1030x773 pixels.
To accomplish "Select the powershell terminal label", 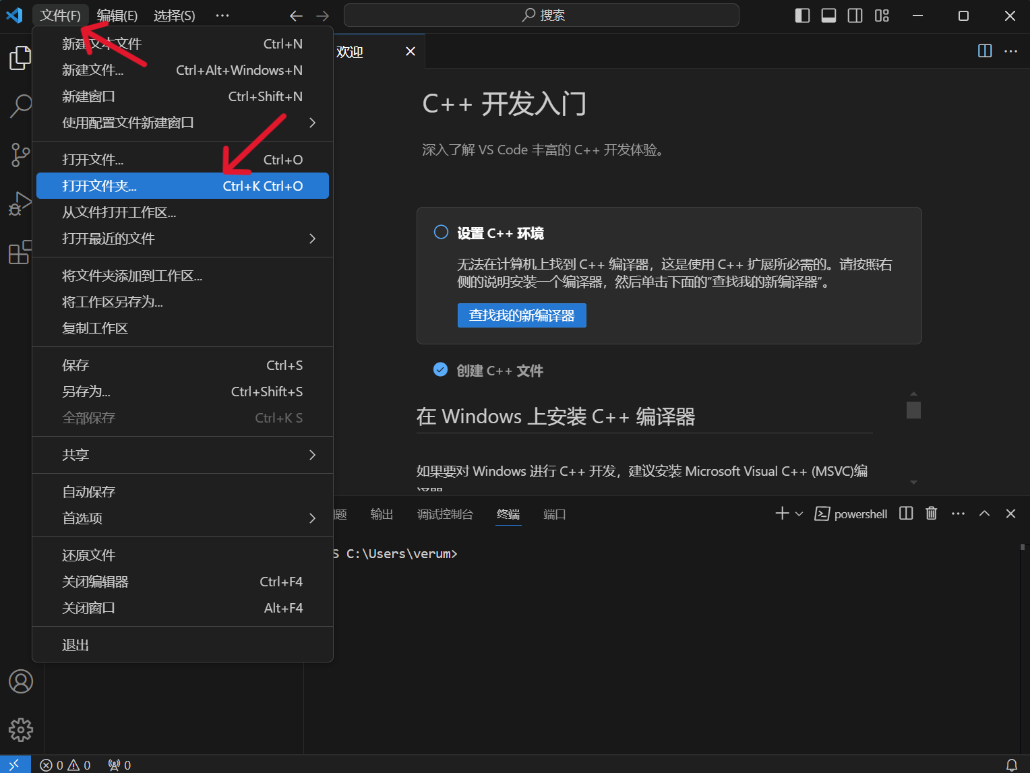I will pos(852,514).
